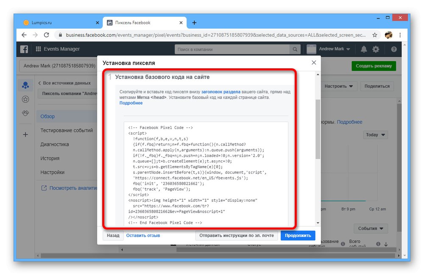424x275 pixels.
Task: Close the Пиксель Facebook tab
Action: click(x=181, y=23)
